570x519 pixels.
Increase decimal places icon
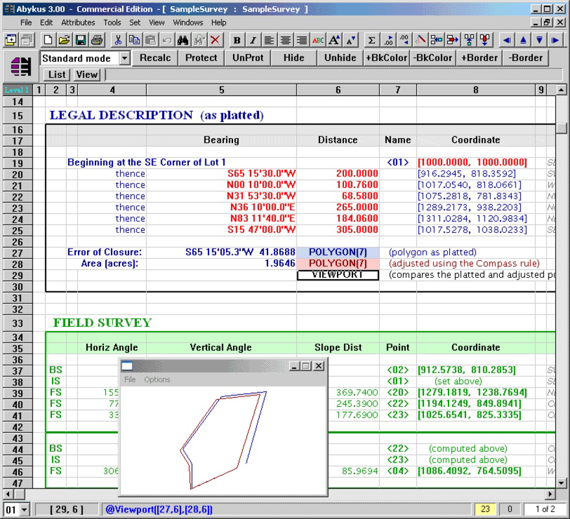(388, 40)
